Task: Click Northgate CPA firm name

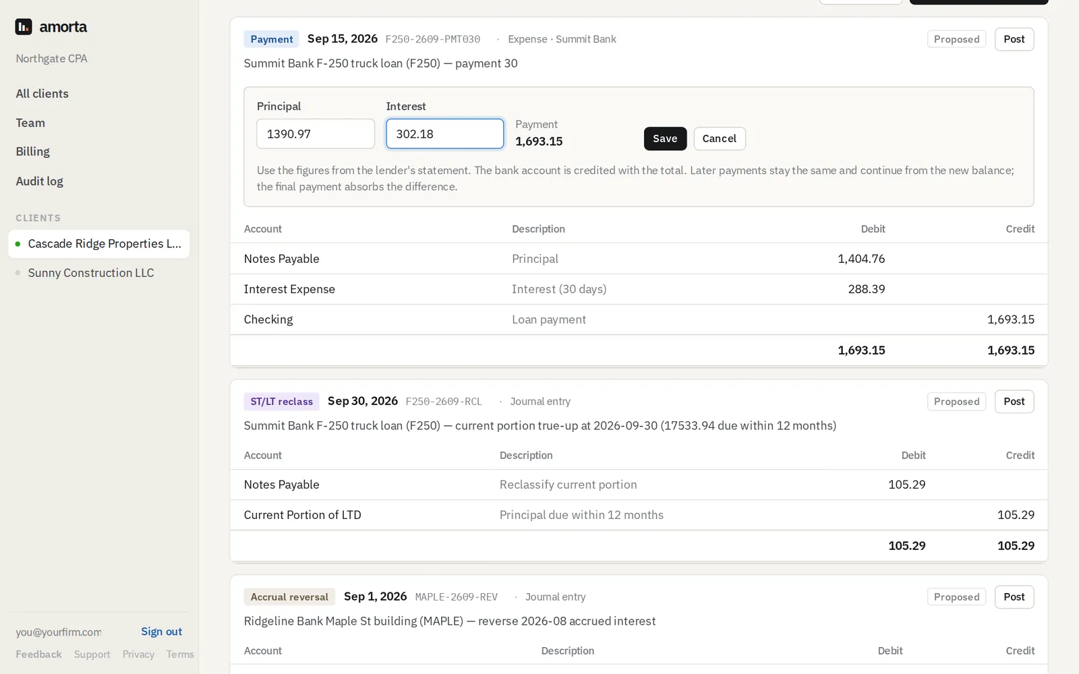Action: (51, 59)
